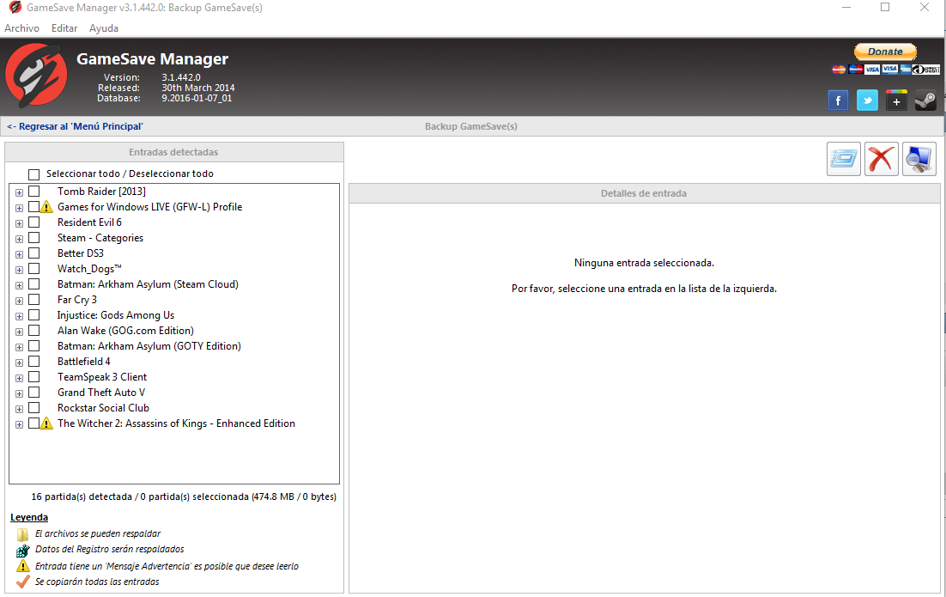946x597 pixels.
Task: Select the Better DS3 entry name
Action: pos(81,253)
